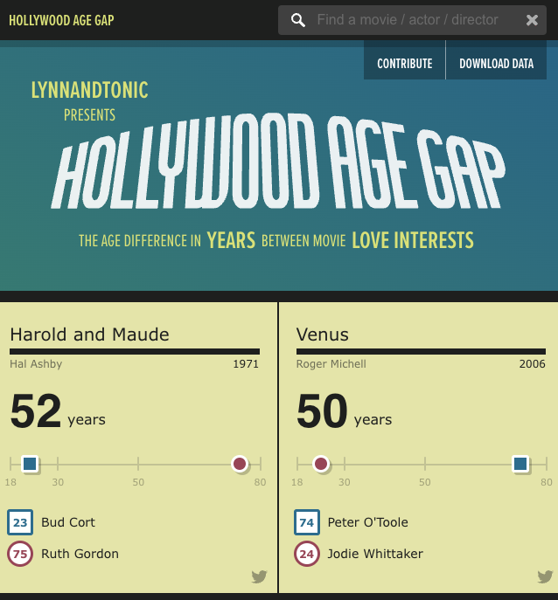Share Harold and Maude on Twitter
558x600 pixels.
tap(259, 576)
